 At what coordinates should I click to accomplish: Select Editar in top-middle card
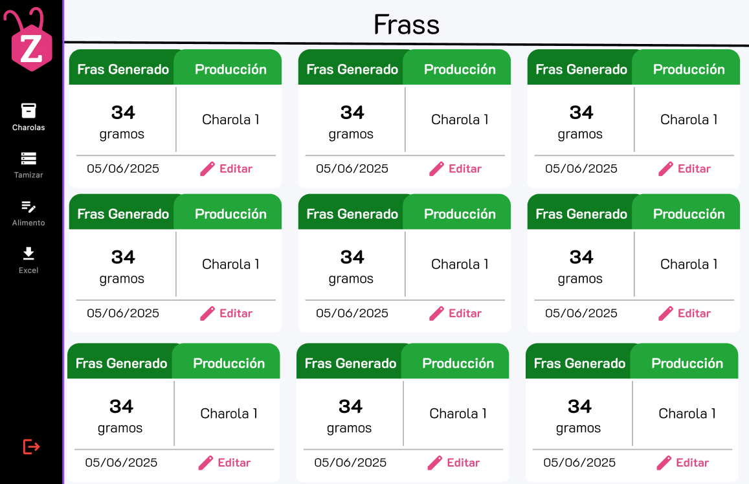(465, 168)
